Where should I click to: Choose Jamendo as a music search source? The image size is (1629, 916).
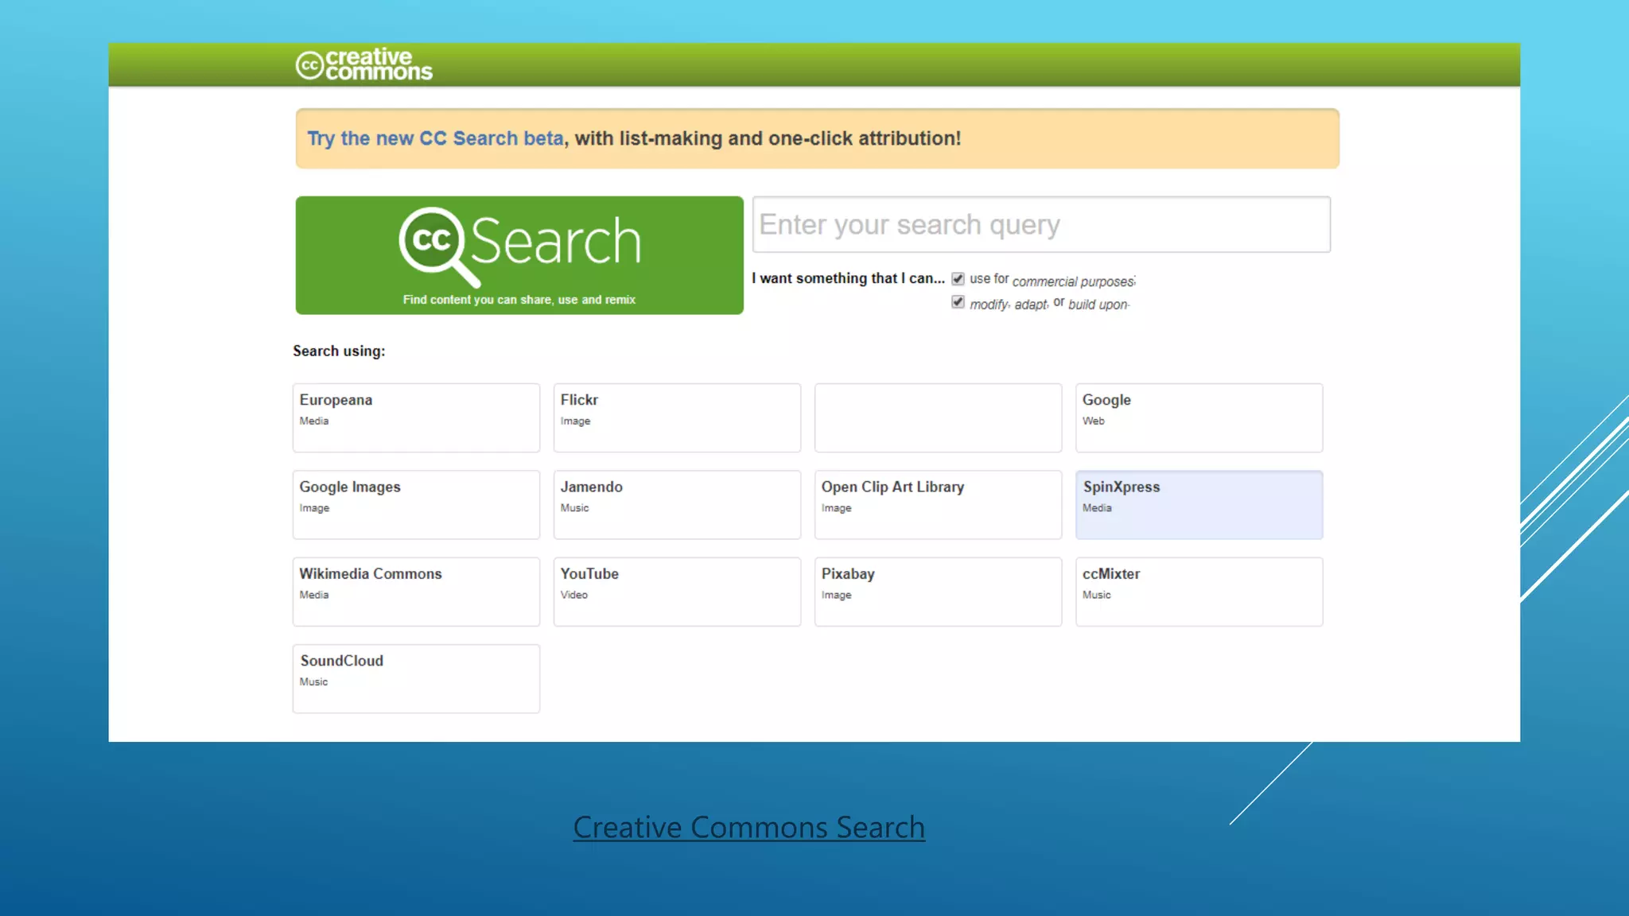pyautogui.click(x=676, y=504)
